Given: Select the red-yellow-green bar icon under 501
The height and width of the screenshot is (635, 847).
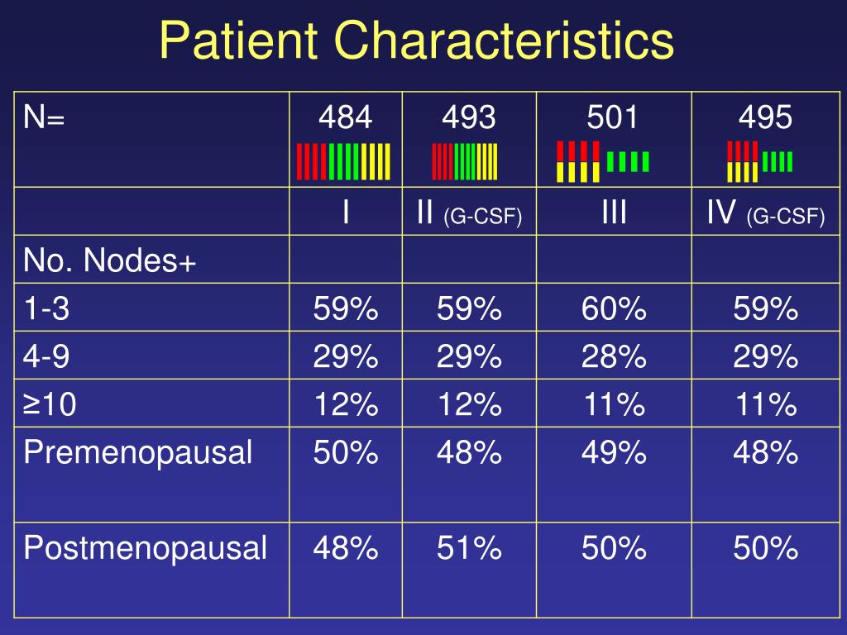Looking at the screenshot, I should click(603, 161).
